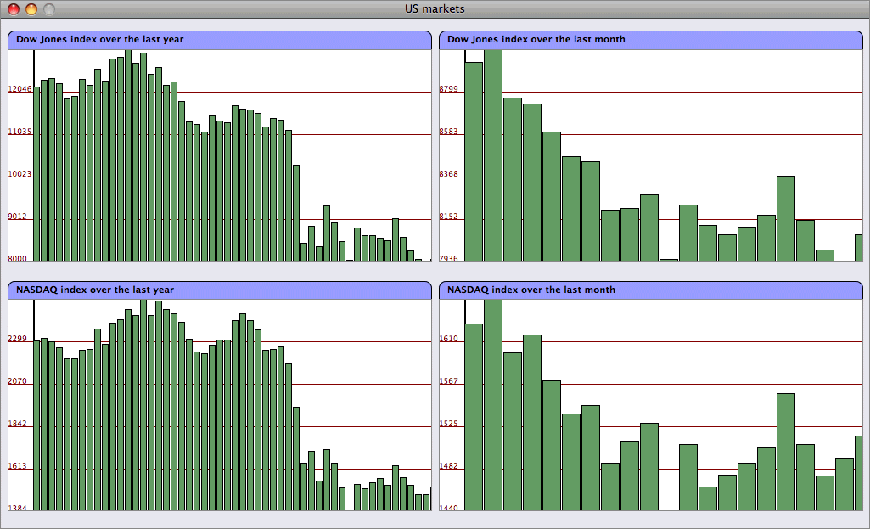Click the 1610 axis label in NASDAQ monthly chart
Image resolution: width=870 pixels, height=529 pixels.
pyautogui.click(x=449, y=339)
